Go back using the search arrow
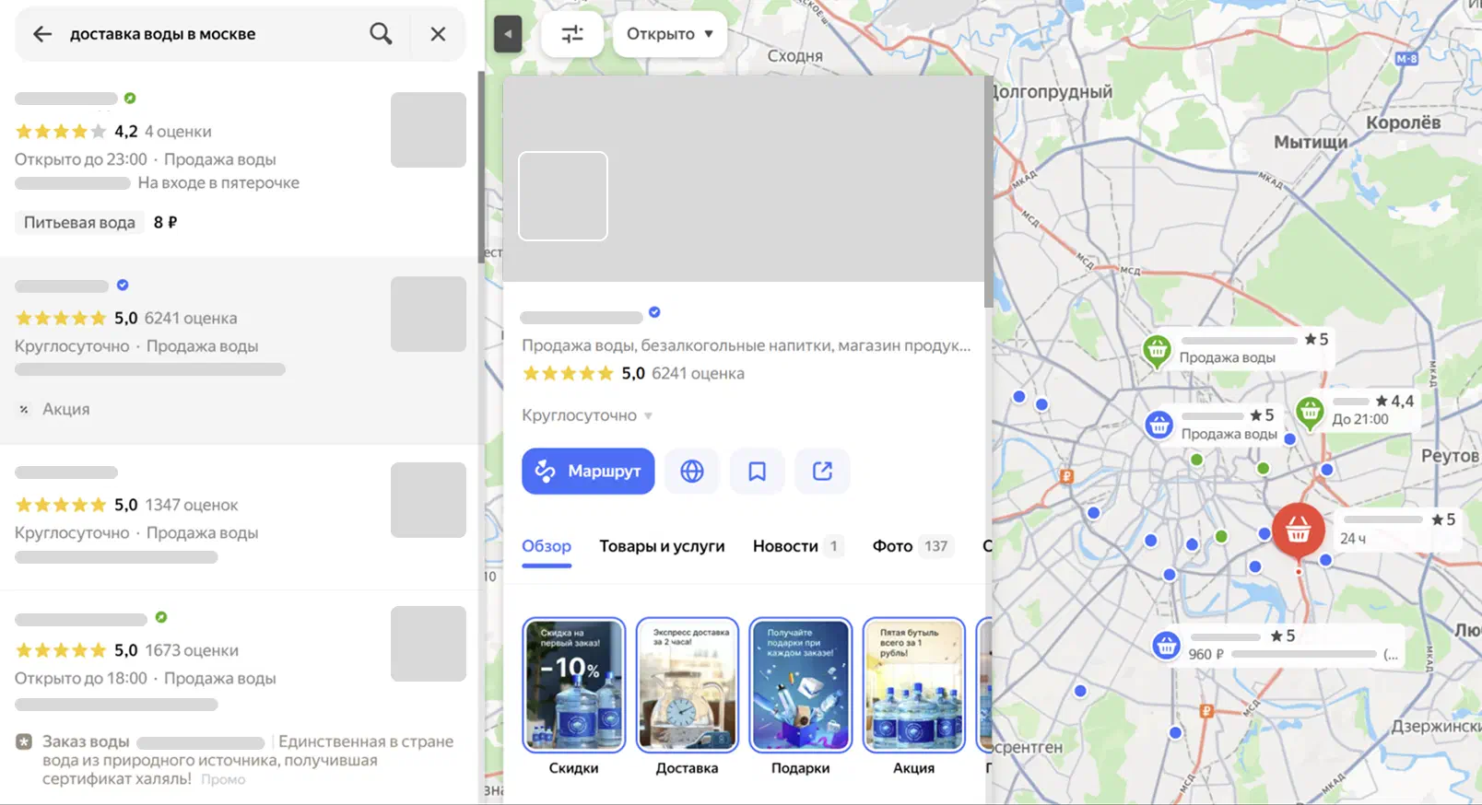 (42, 34)
